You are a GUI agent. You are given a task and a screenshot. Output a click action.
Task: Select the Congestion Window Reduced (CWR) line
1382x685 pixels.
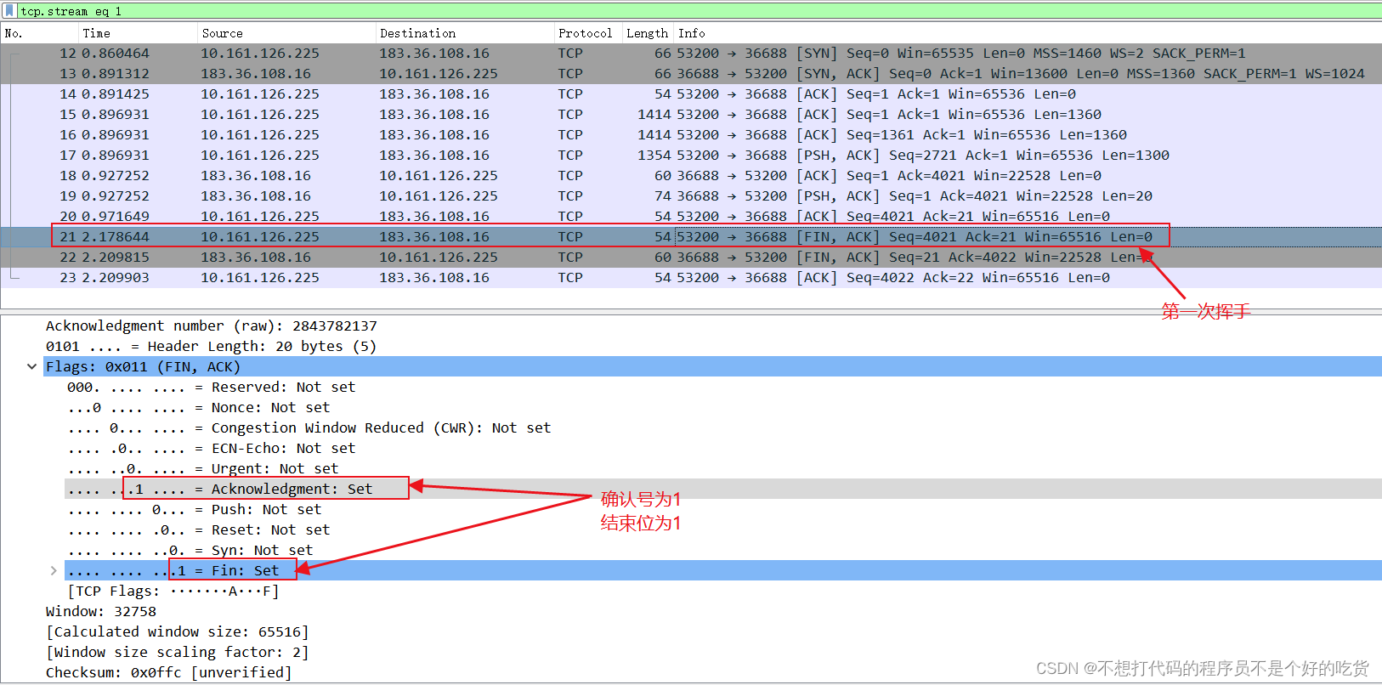(309, 428)
